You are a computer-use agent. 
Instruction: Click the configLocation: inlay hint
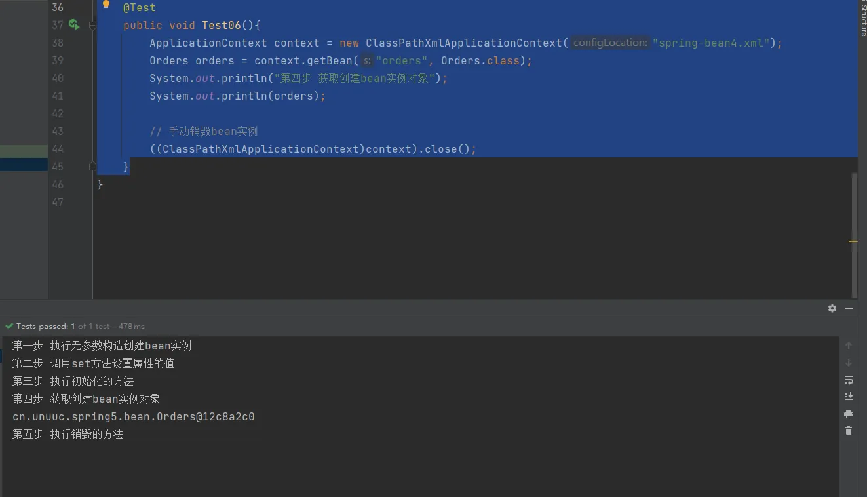click(610, 43)
